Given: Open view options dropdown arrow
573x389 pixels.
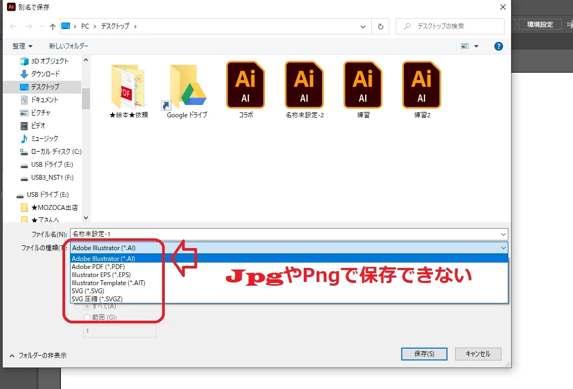Looking at the screenshot, I should [x=476, y=46].
